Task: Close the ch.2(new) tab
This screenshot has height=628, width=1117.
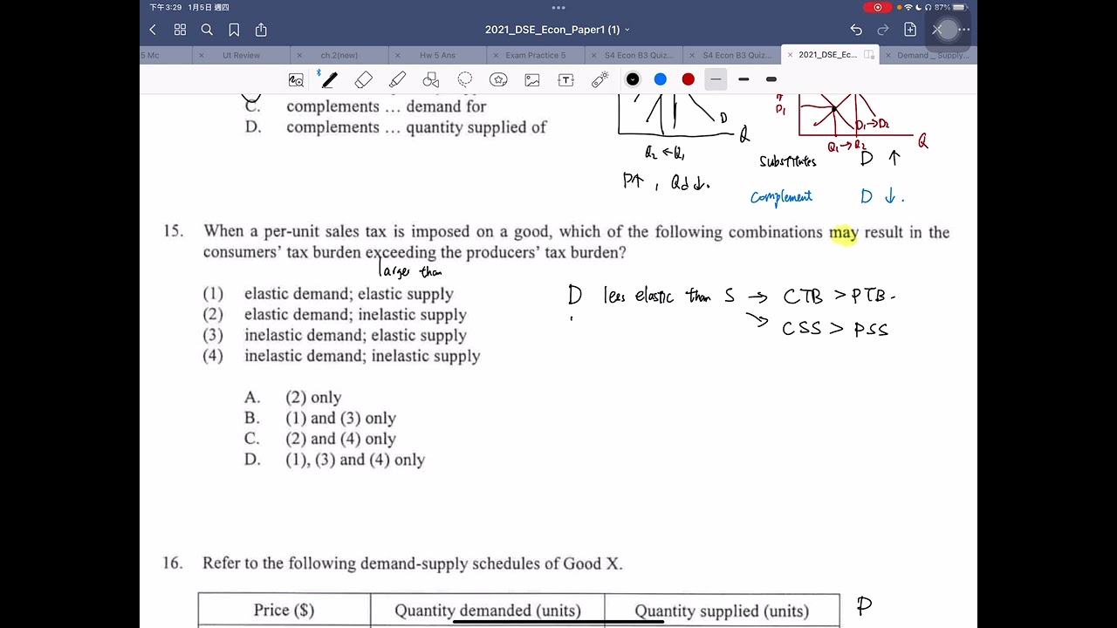Action: pyautogui.click(x=300, y=55)
